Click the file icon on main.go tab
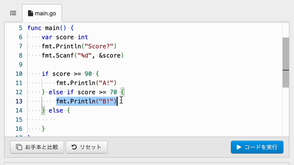 coord(30,13)
